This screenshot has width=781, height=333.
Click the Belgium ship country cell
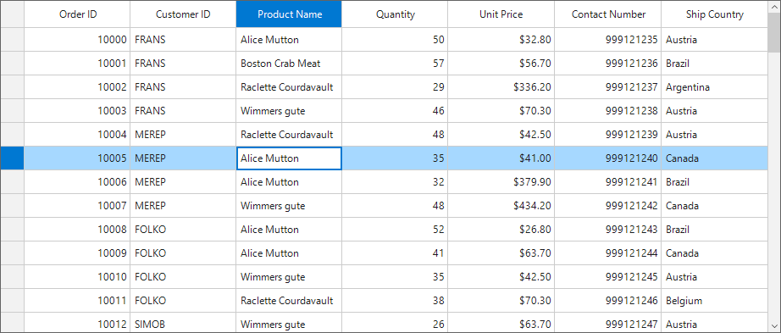point(714,301)
